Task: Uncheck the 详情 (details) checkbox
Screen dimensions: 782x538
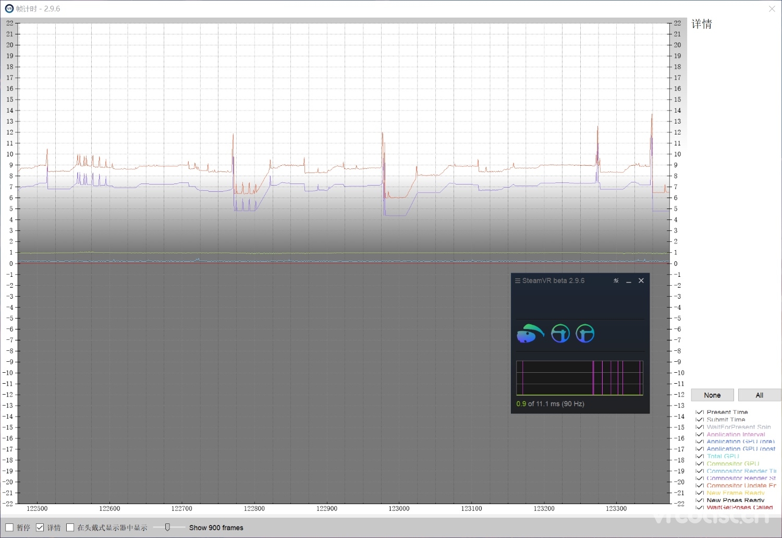Action: (x=40, y=528)
